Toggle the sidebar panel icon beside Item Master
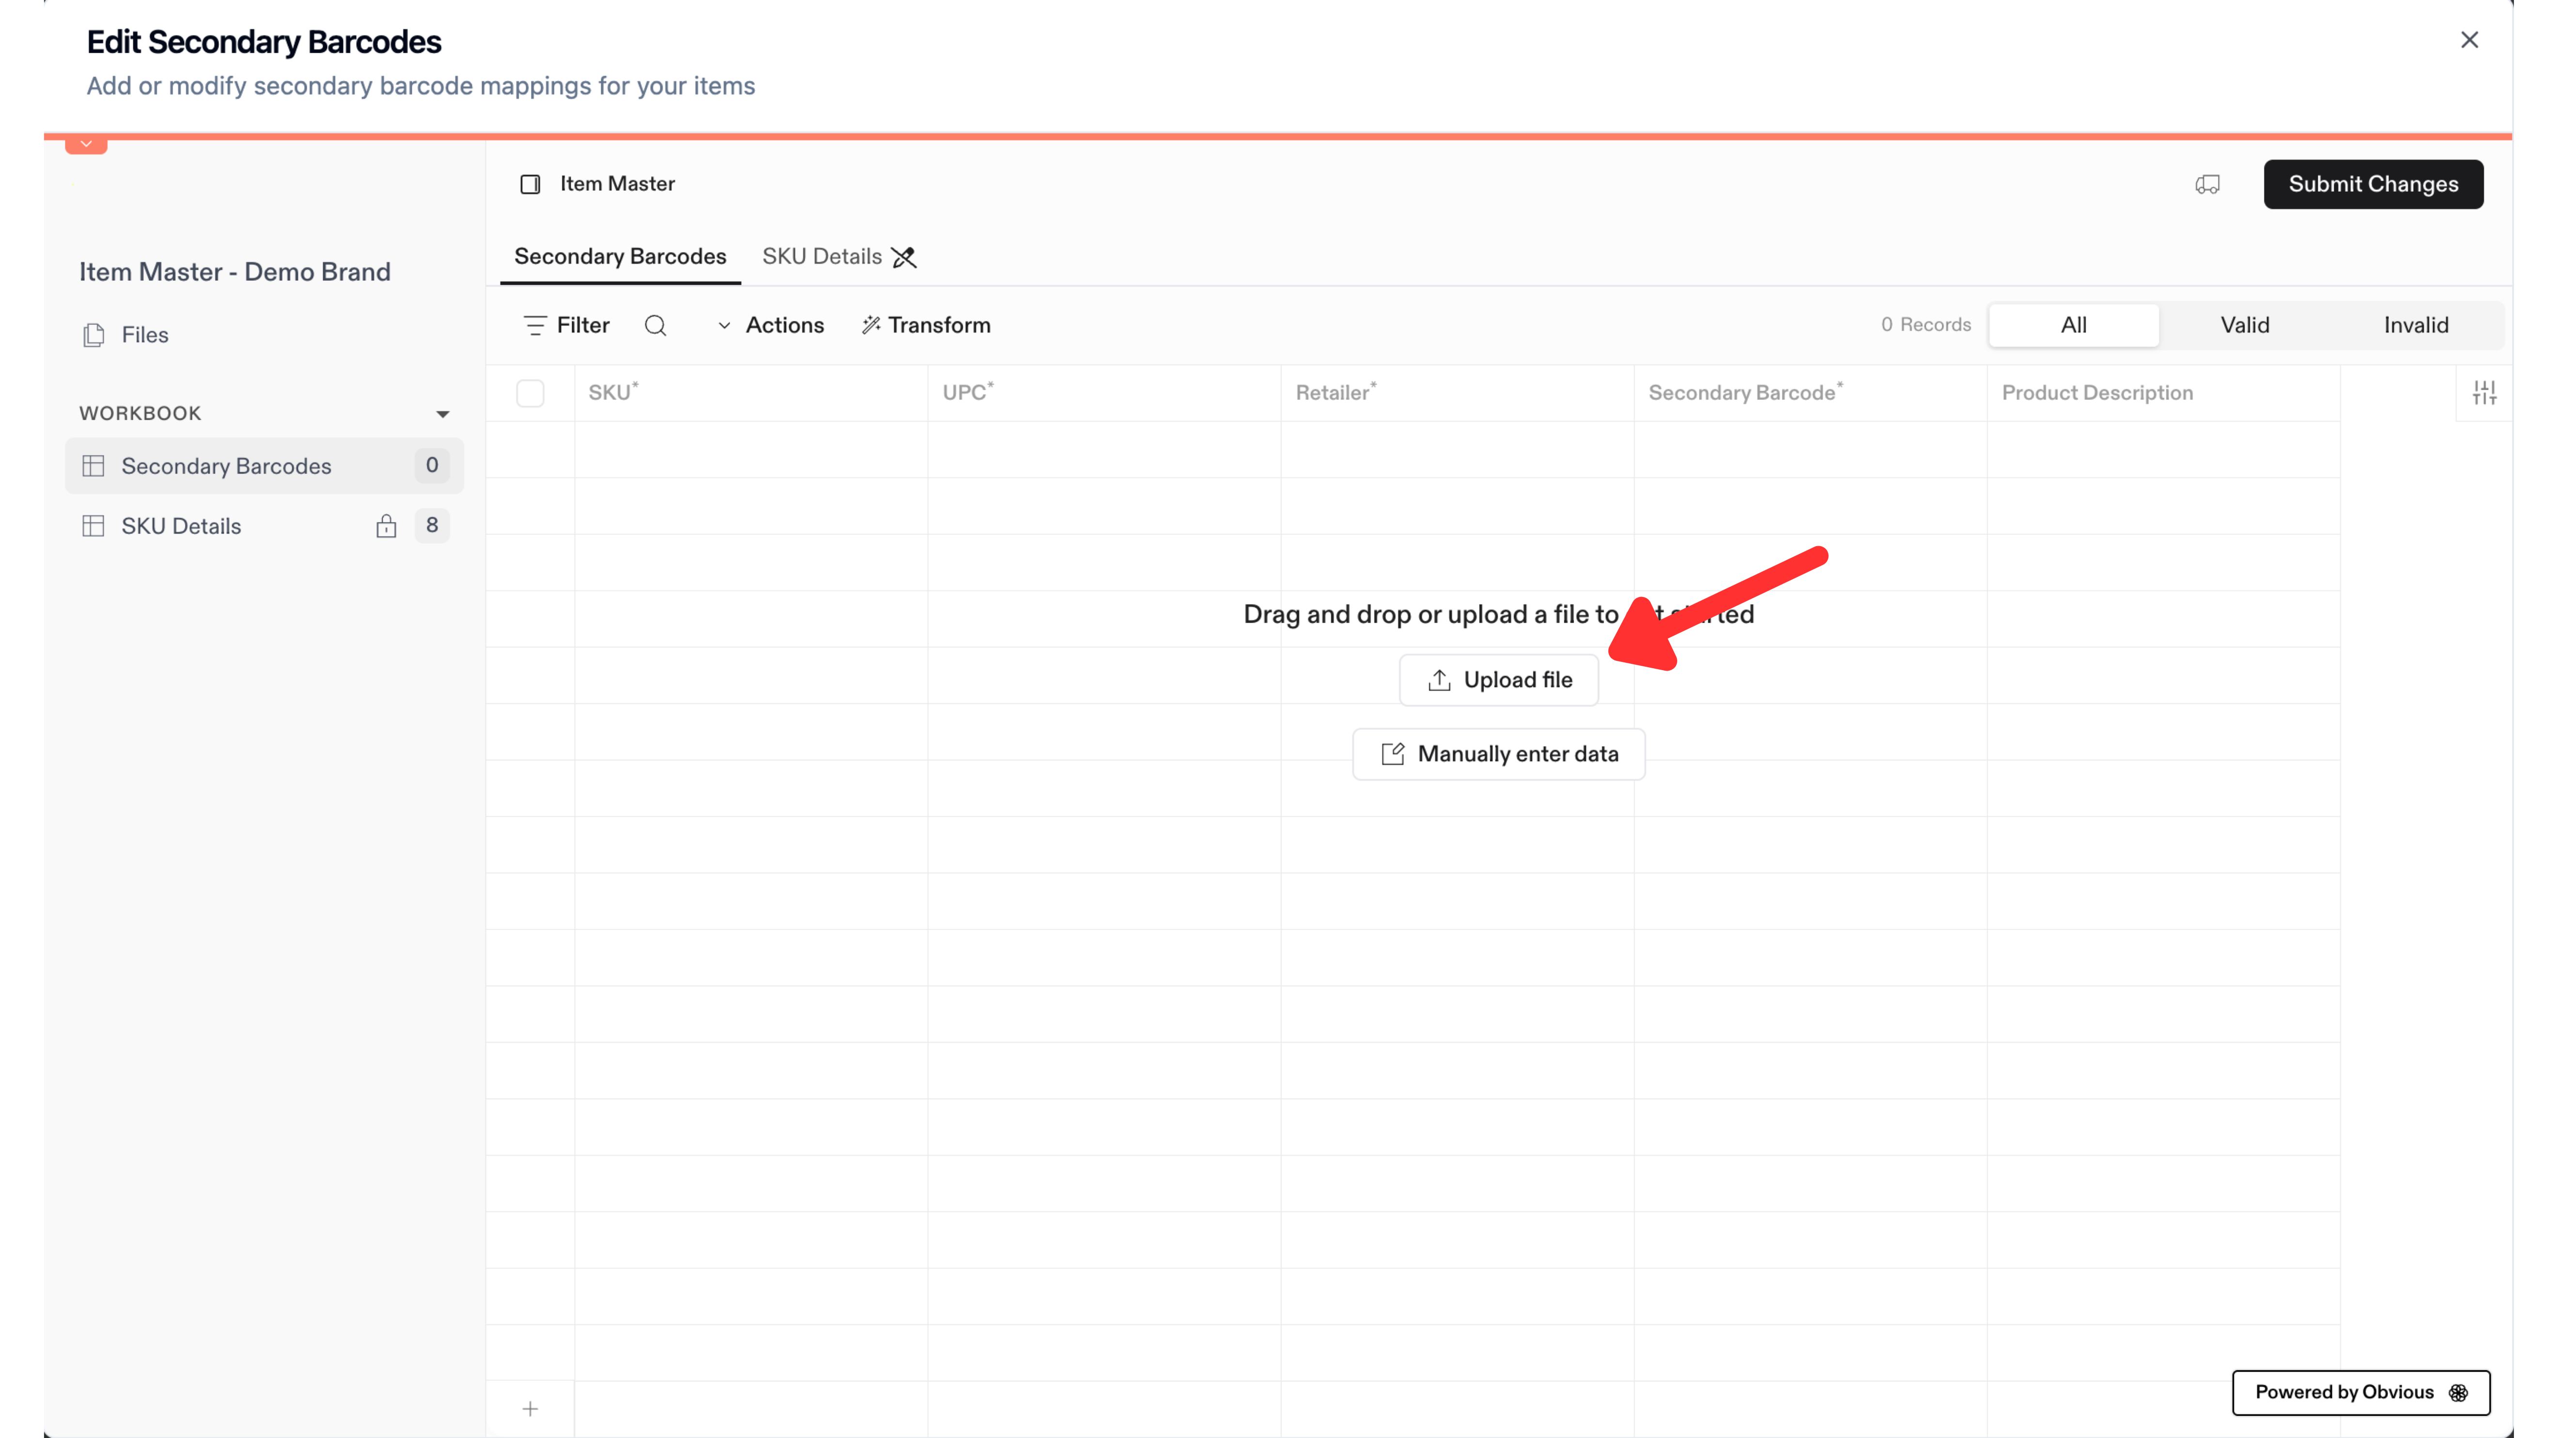2558x1438 pixels. click(530, 184)
